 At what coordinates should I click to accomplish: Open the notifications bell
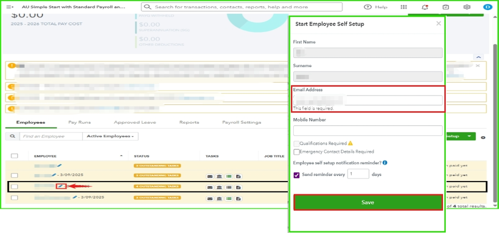[425, 7]
